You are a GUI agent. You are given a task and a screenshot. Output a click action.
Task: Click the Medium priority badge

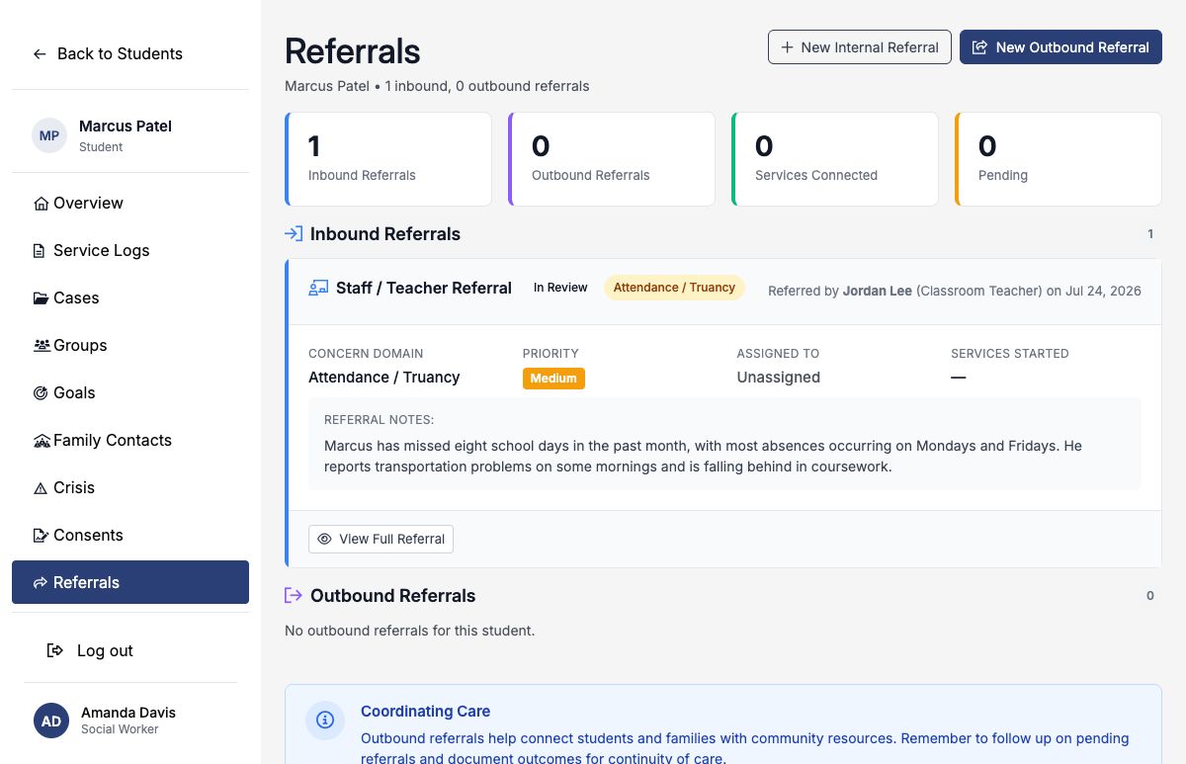click(x=553, y=379)
